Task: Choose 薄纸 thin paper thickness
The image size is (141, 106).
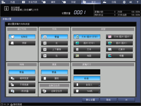Action: coord(55,78)
